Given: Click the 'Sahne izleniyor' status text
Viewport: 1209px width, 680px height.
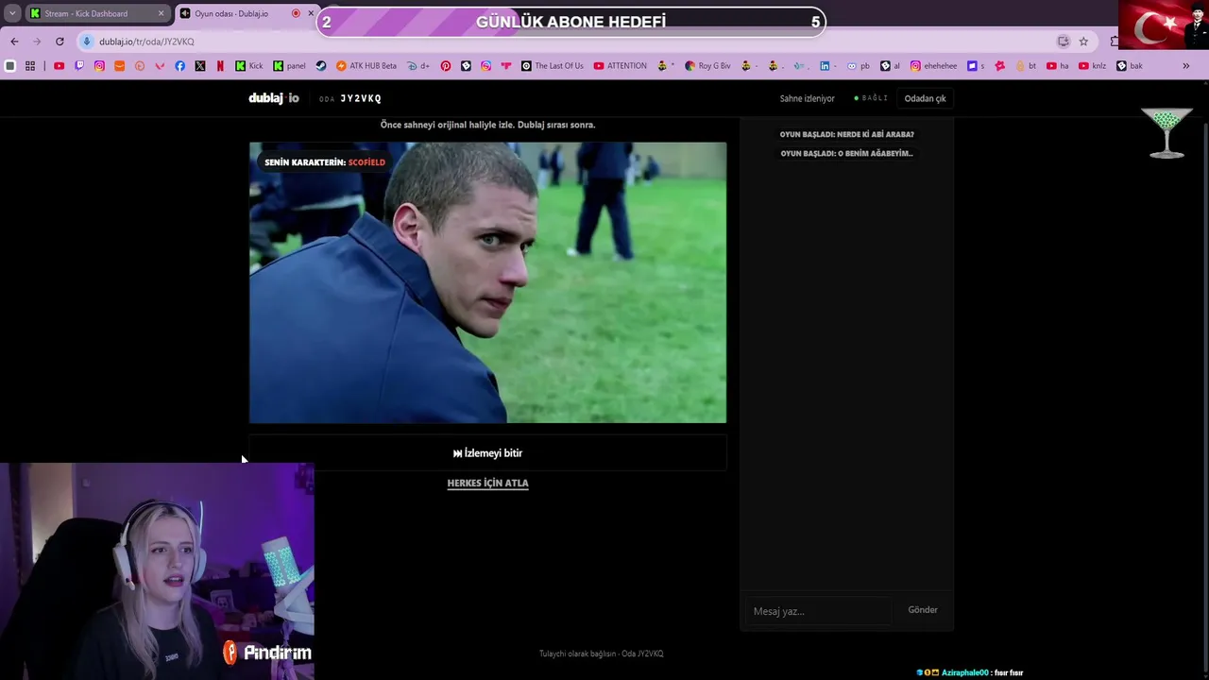Looking at the screenshot, I should click(807, 98).
